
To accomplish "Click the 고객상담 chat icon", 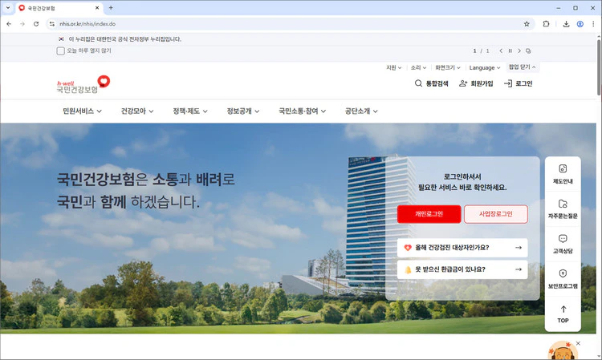I will click(563, 239).
